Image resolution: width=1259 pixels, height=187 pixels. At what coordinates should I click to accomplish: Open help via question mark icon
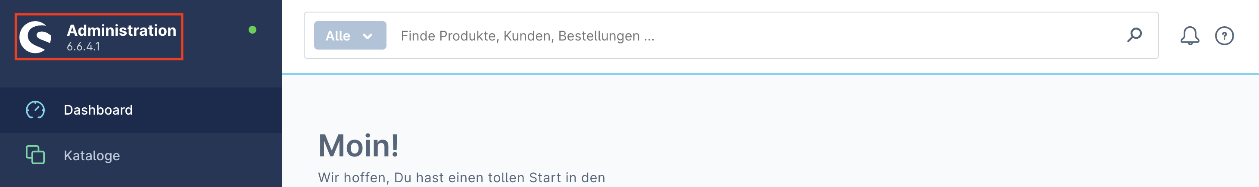[x=1224, y=36]
